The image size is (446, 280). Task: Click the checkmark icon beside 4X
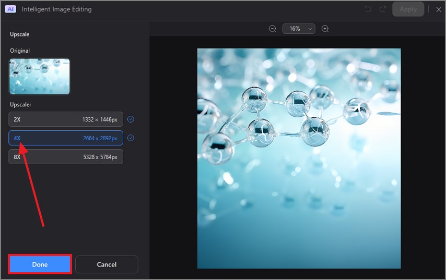[x=131, y=138]
